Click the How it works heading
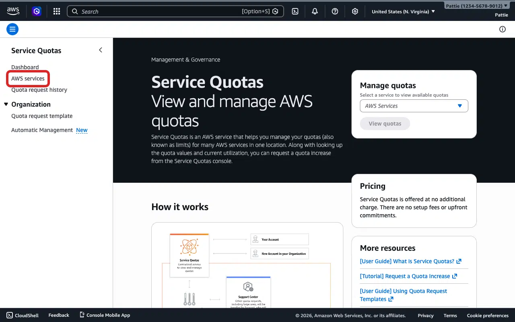This screenshot has height=322, width=515. pyautogui.click(x=180, y=207)
